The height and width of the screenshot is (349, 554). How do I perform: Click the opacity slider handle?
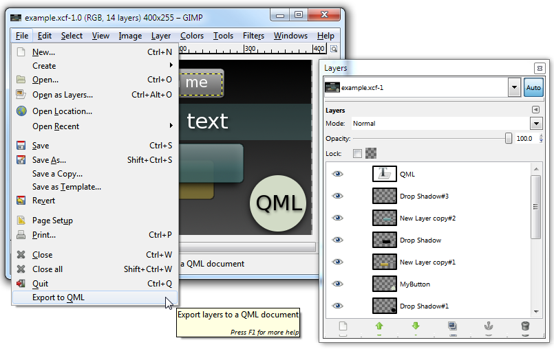click(508, 138)
